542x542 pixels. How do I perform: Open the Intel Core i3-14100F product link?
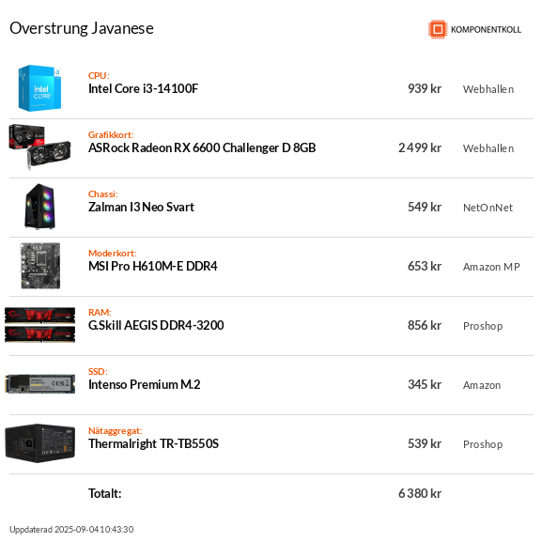click(x=143, y=89)
